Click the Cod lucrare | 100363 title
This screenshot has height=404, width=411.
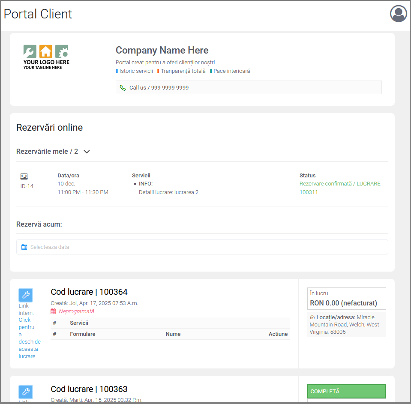[89, 389]
